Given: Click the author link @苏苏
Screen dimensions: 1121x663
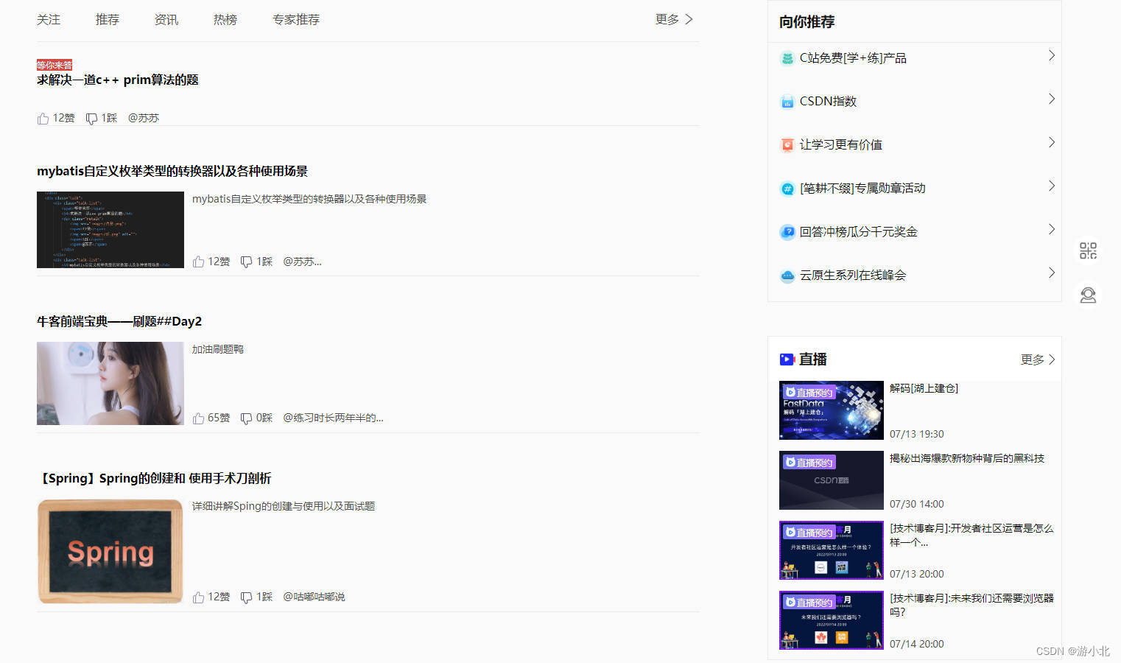Looking at the screenshot, I should coord(143,117).
